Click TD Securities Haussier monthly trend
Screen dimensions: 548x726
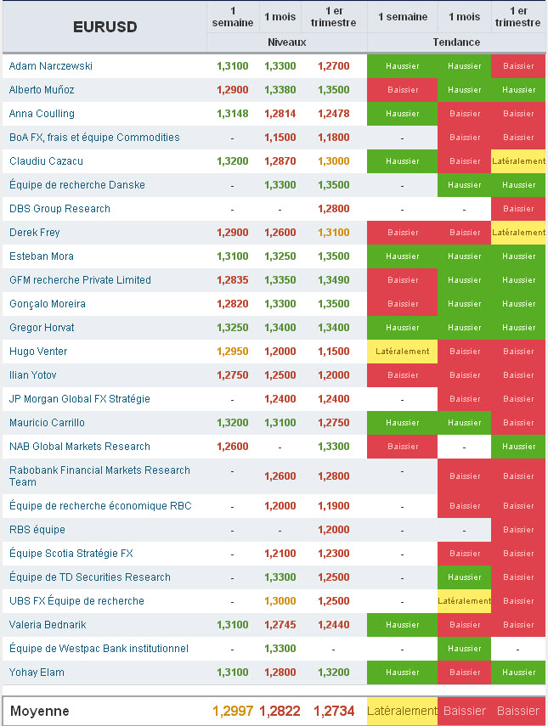tap(464, 577)
